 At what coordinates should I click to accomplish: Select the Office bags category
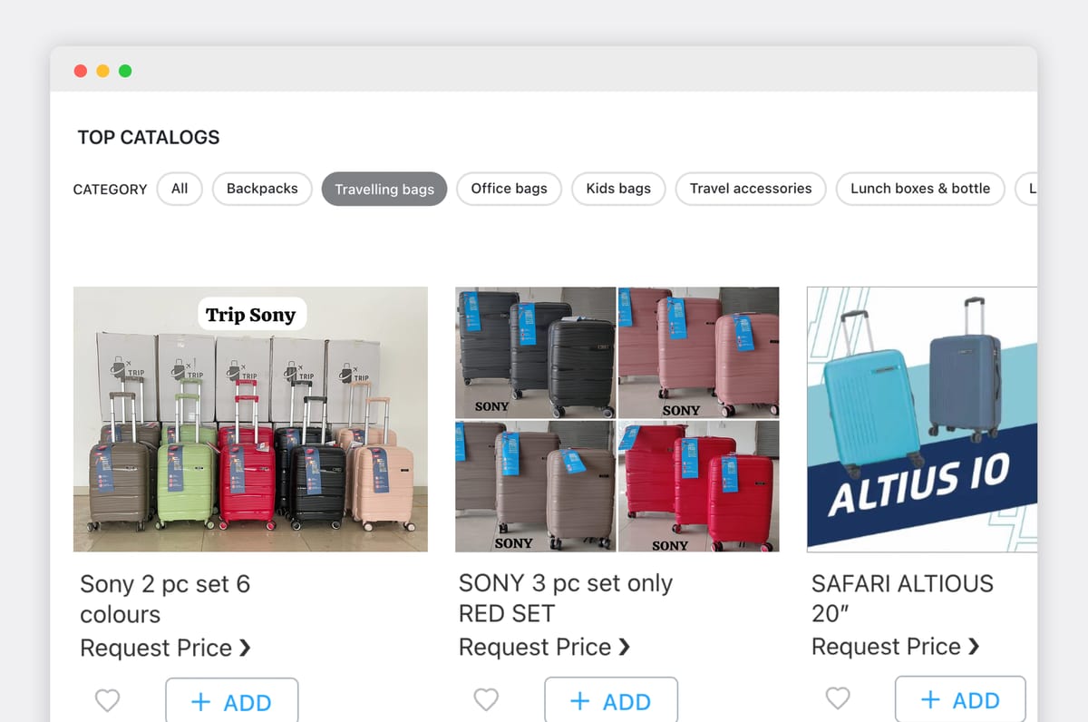pyautogui.click(x=509, y=189)
